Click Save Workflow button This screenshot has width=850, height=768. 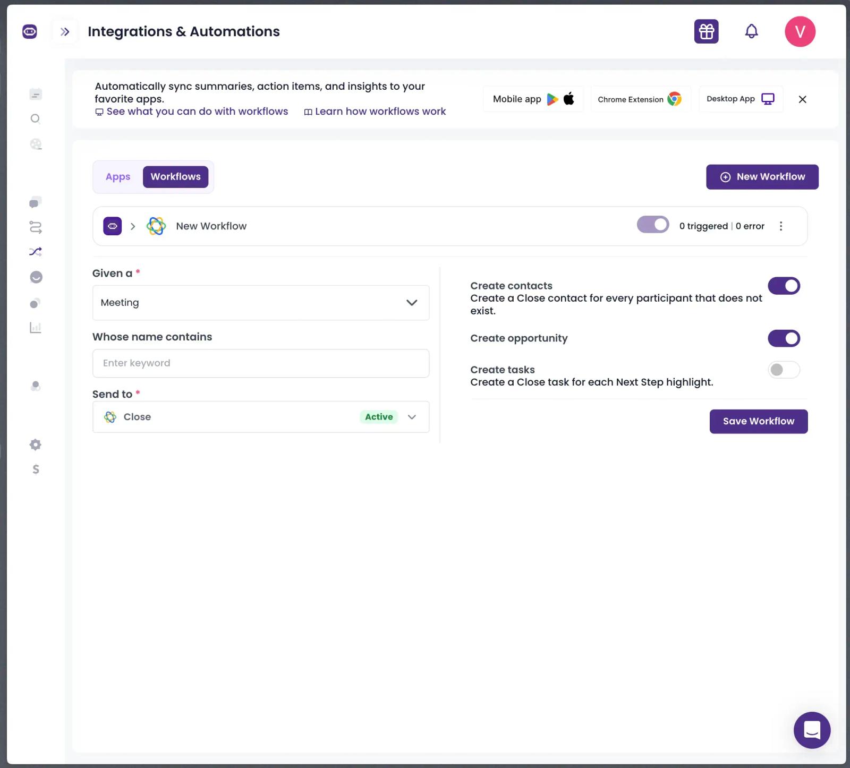(x=758, y=421)
